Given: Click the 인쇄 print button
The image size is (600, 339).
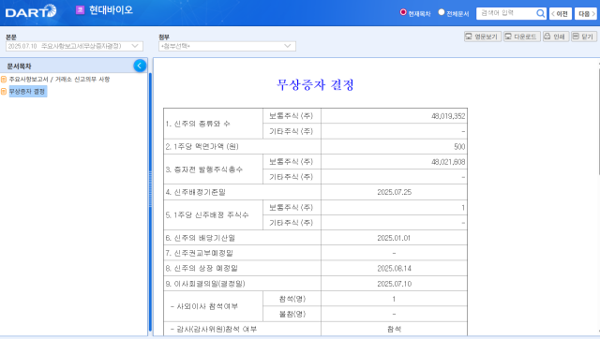Looking at the screenshot, I should (556, 37).
